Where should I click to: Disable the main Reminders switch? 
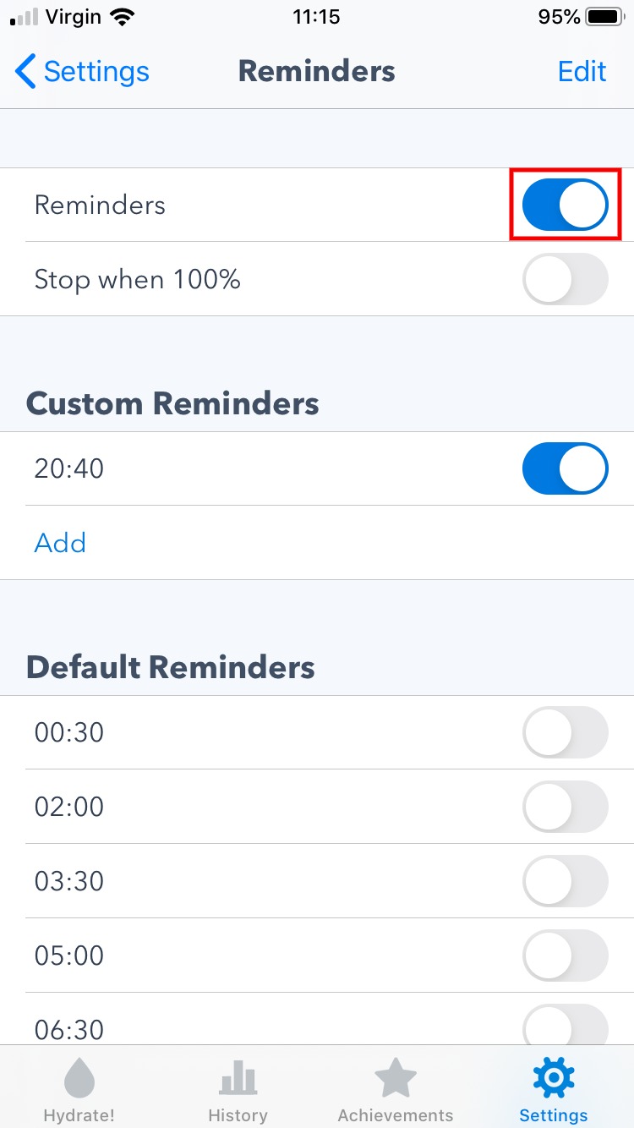[565, 205]
